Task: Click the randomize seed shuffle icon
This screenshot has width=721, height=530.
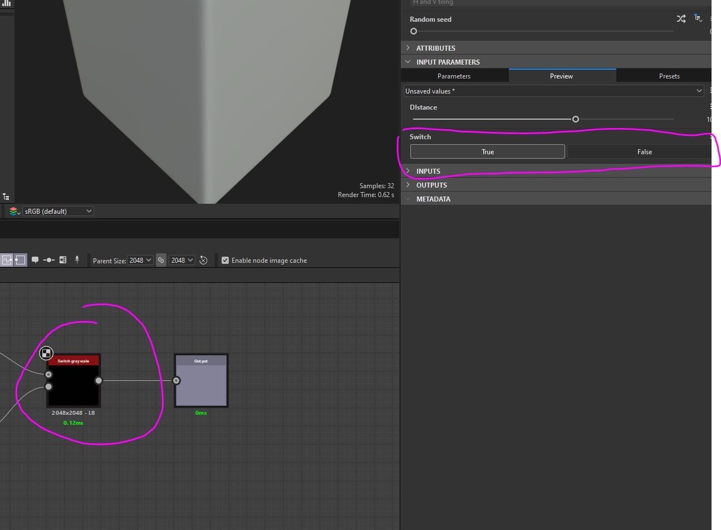Action: click(681, 19)
